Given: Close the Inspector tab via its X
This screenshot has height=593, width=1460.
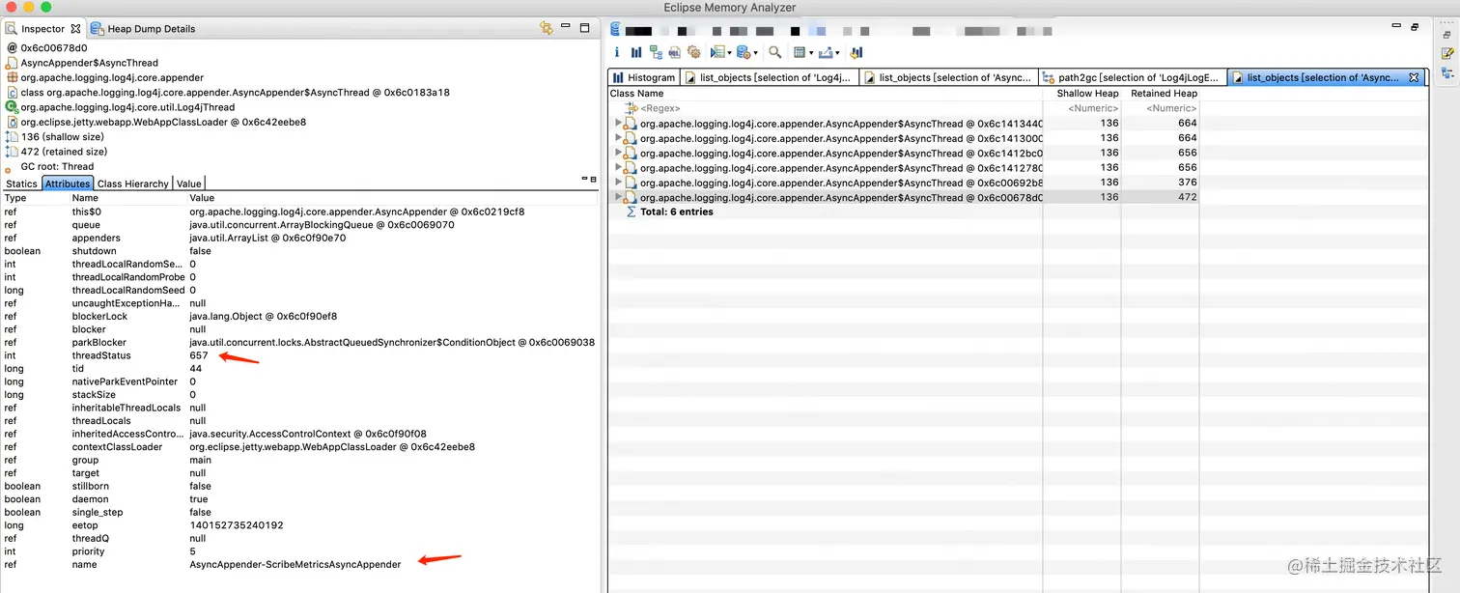Looking at the screenshot, I should [75, 29].
